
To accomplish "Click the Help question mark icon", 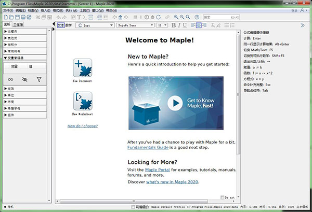I will click(x=197, y=17).
